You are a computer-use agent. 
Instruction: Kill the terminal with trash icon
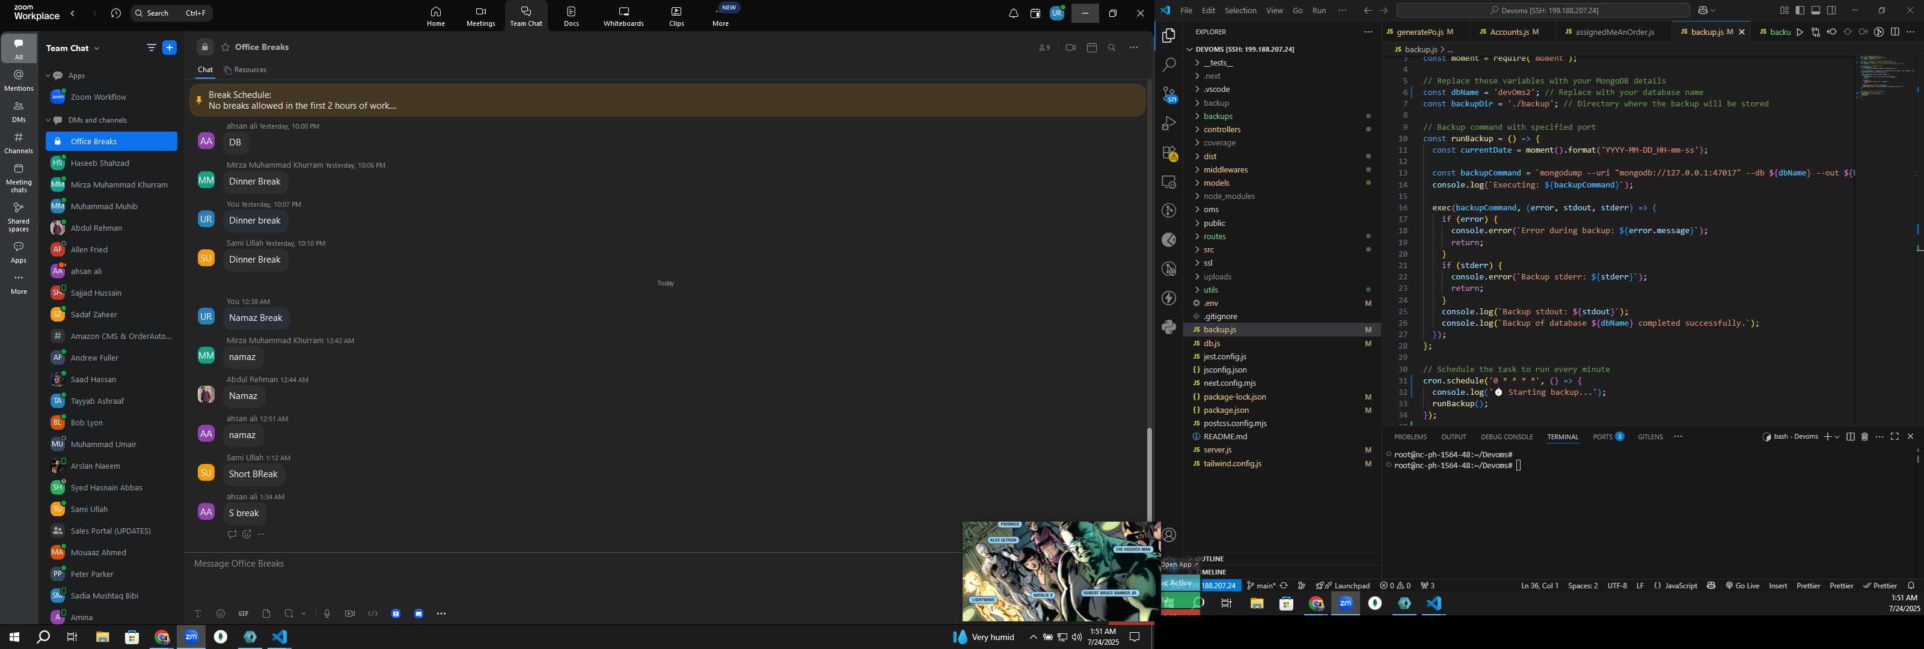(x=1864, y=437)
